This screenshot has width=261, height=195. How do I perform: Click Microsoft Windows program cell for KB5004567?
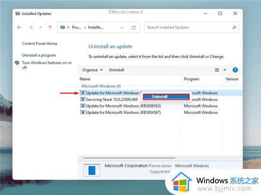201,112
